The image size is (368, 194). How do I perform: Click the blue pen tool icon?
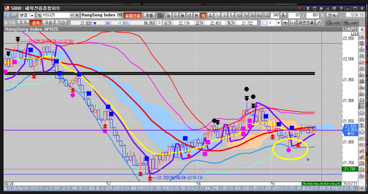pyautogui.click(x=318, y=23)
